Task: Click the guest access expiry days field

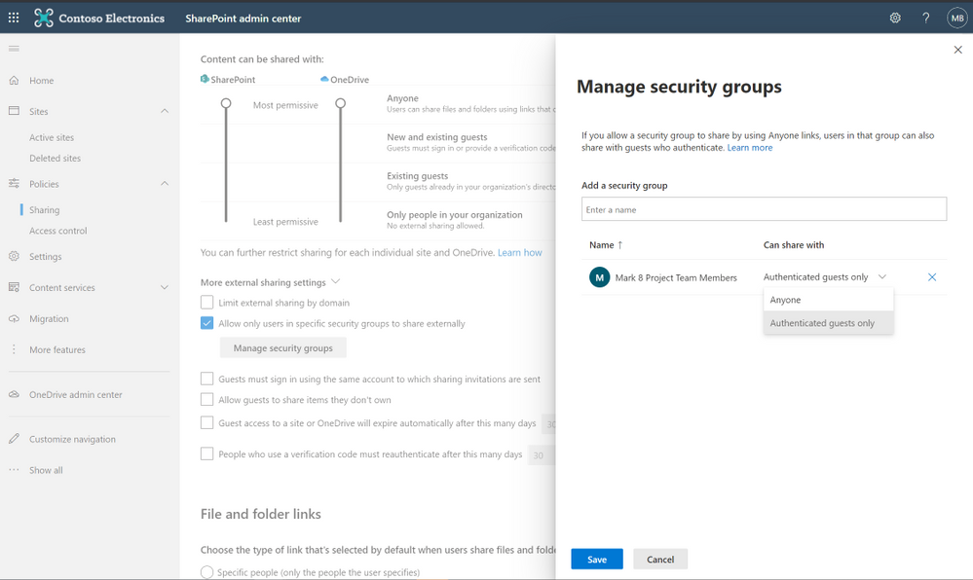Action: click(548, 423)
